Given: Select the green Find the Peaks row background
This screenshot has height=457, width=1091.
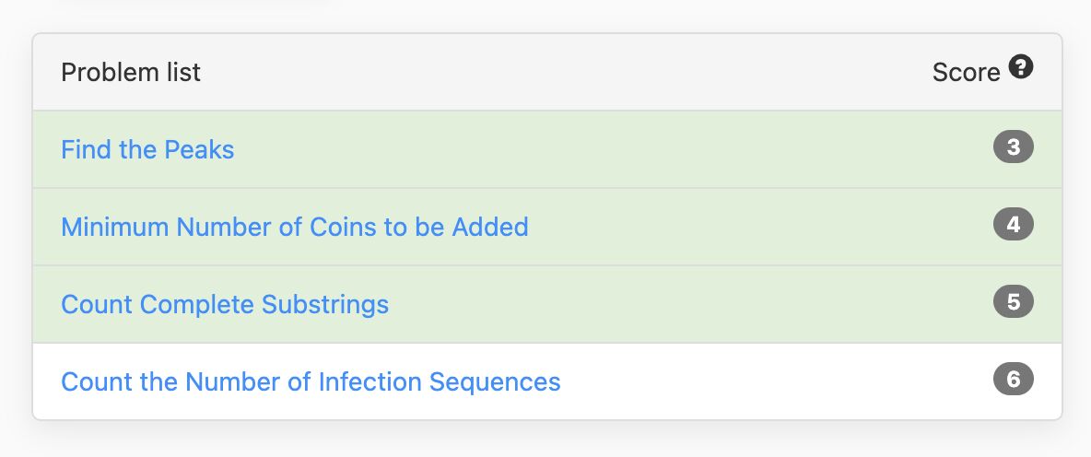Looking at the screenshot, I should click(x=547, y=149).
